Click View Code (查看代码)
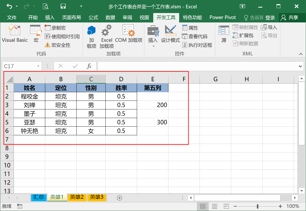This screenshot has height=211, width=306. [195, 37]
